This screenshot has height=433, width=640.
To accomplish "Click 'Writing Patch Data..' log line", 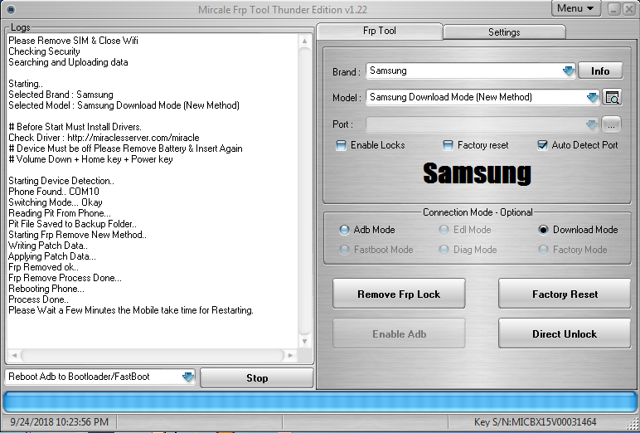I will (48, 246).
